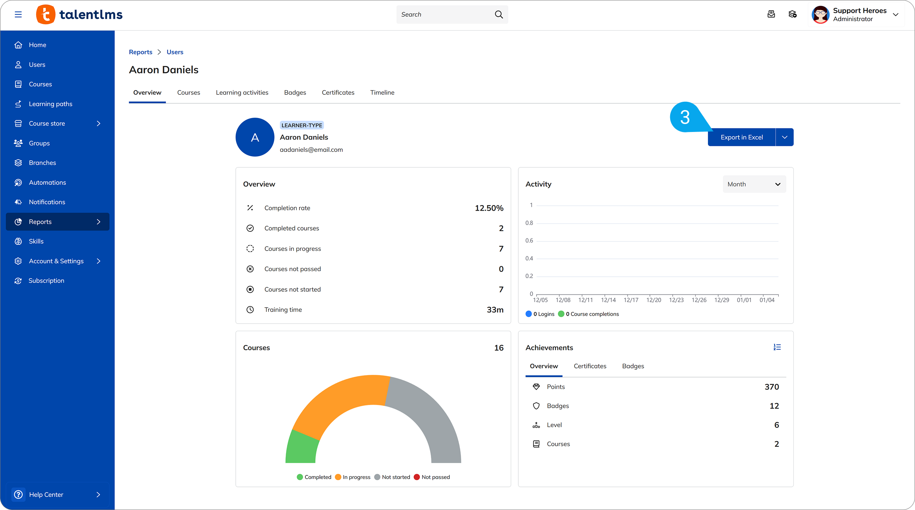Select the Certificates tab in Achievements
915x510 pixels.
click(590, 366)
